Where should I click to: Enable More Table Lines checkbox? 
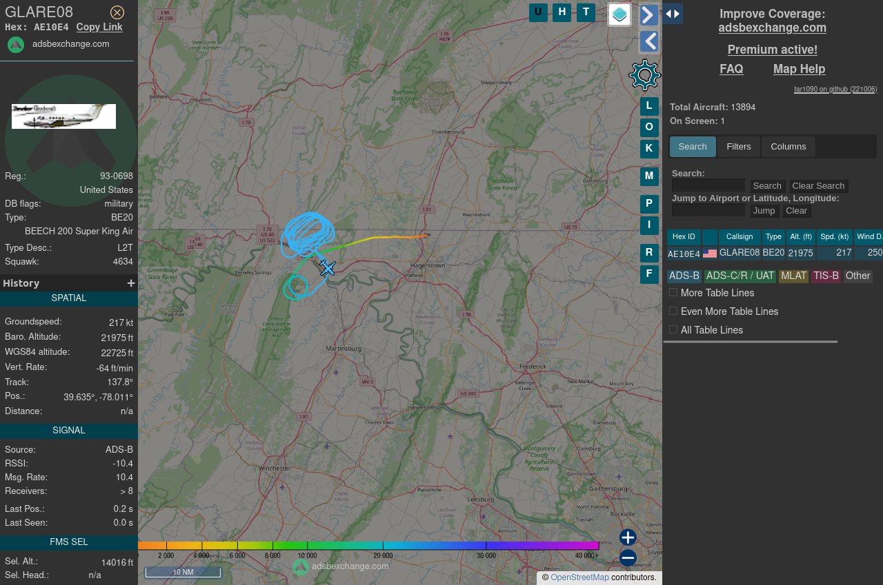(673, 293)
